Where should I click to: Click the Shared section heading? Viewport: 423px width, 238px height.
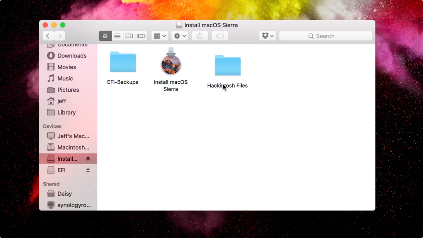(x=51, y=184)
